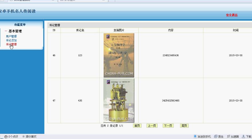252x139 pixels.
Task: Go to first page with 首页 button
Action: pos(137,126)
